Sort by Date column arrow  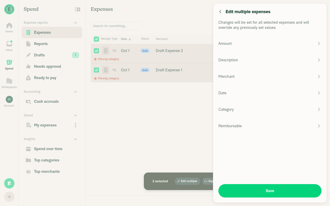click(130, 39)
